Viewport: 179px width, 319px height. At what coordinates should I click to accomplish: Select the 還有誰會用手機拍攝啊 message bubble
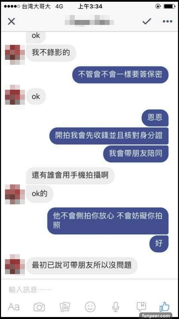pos(70,175)
